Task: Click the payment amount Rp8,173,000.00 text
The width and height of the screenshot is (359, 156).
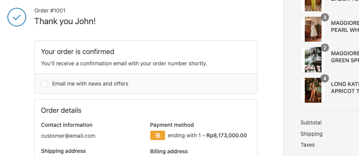Action: [227, 135]
